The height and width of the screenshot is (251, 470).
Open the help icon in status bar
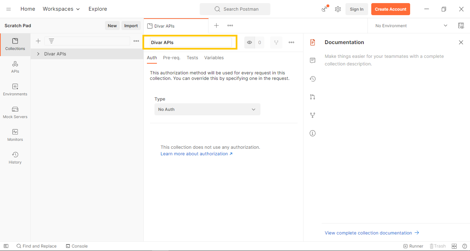tap(464, 246)
